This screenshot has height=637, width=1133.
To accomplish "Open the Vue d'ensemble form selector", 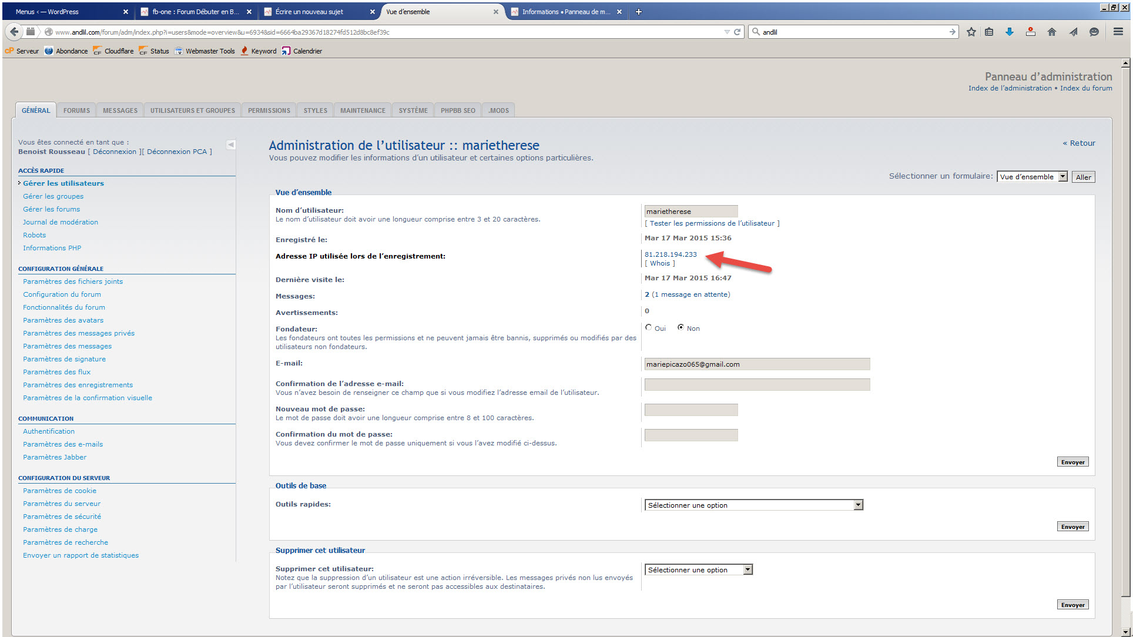I will [x=1031, y=176].
